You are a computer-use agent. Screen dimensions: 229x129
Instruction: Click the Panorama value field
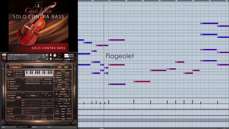click(67, 75)
